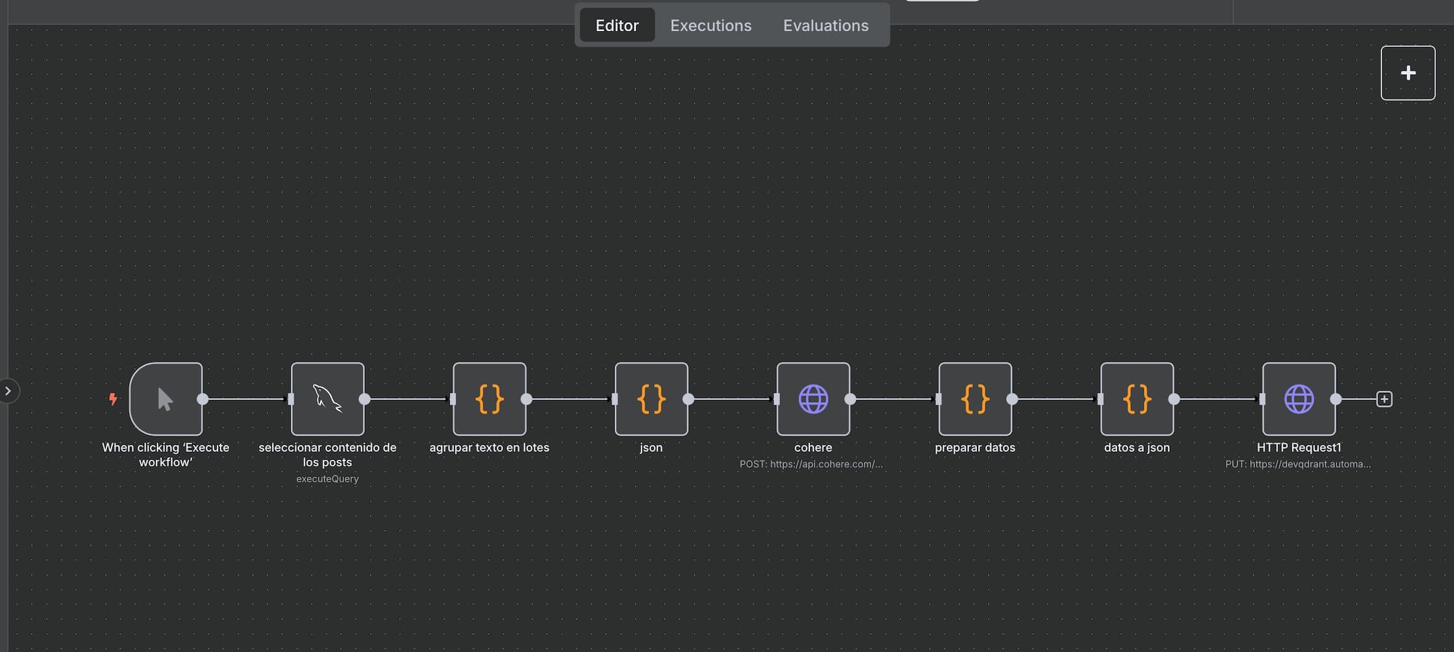The width and height of the screenshot is (1454, 652).
Task: Expand the collapsed left sidebar chevron
Action: pyautogui.click(x=8, y=391)
